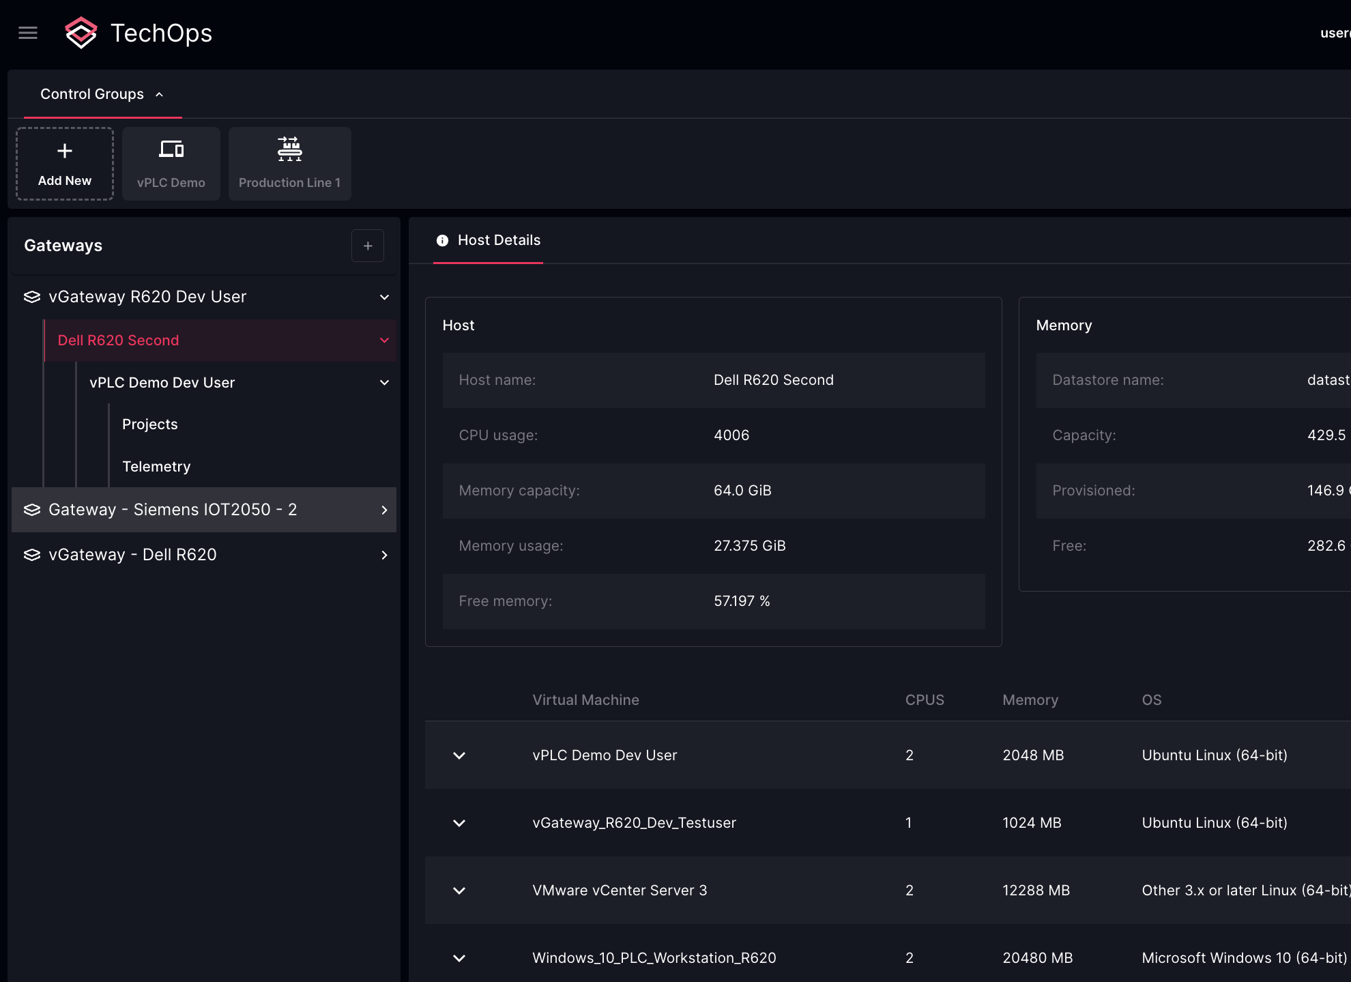The image size is (1351, 982).
Task: Collapse the Control Groups section
Action: (159, 94)
